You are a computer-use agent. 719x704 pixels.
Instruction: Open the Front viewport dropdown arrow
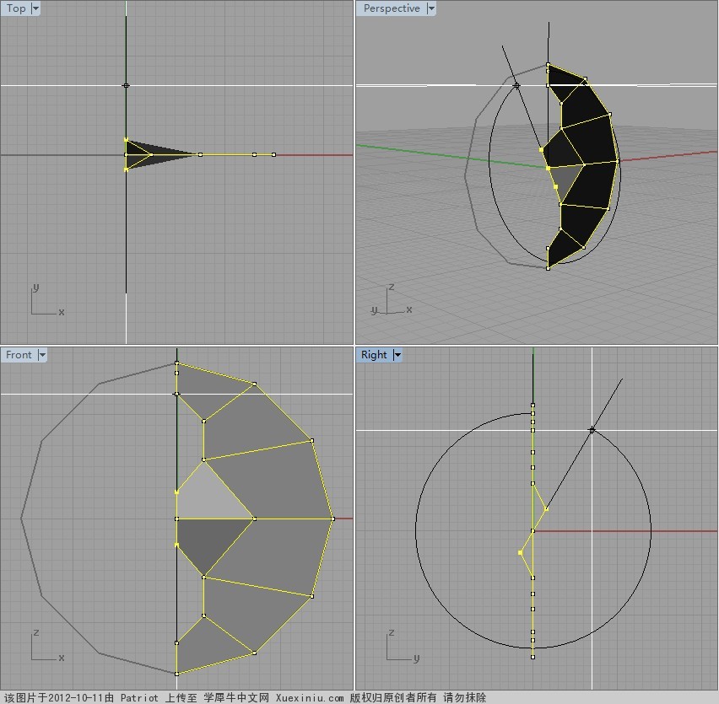(x=42, y=355)
